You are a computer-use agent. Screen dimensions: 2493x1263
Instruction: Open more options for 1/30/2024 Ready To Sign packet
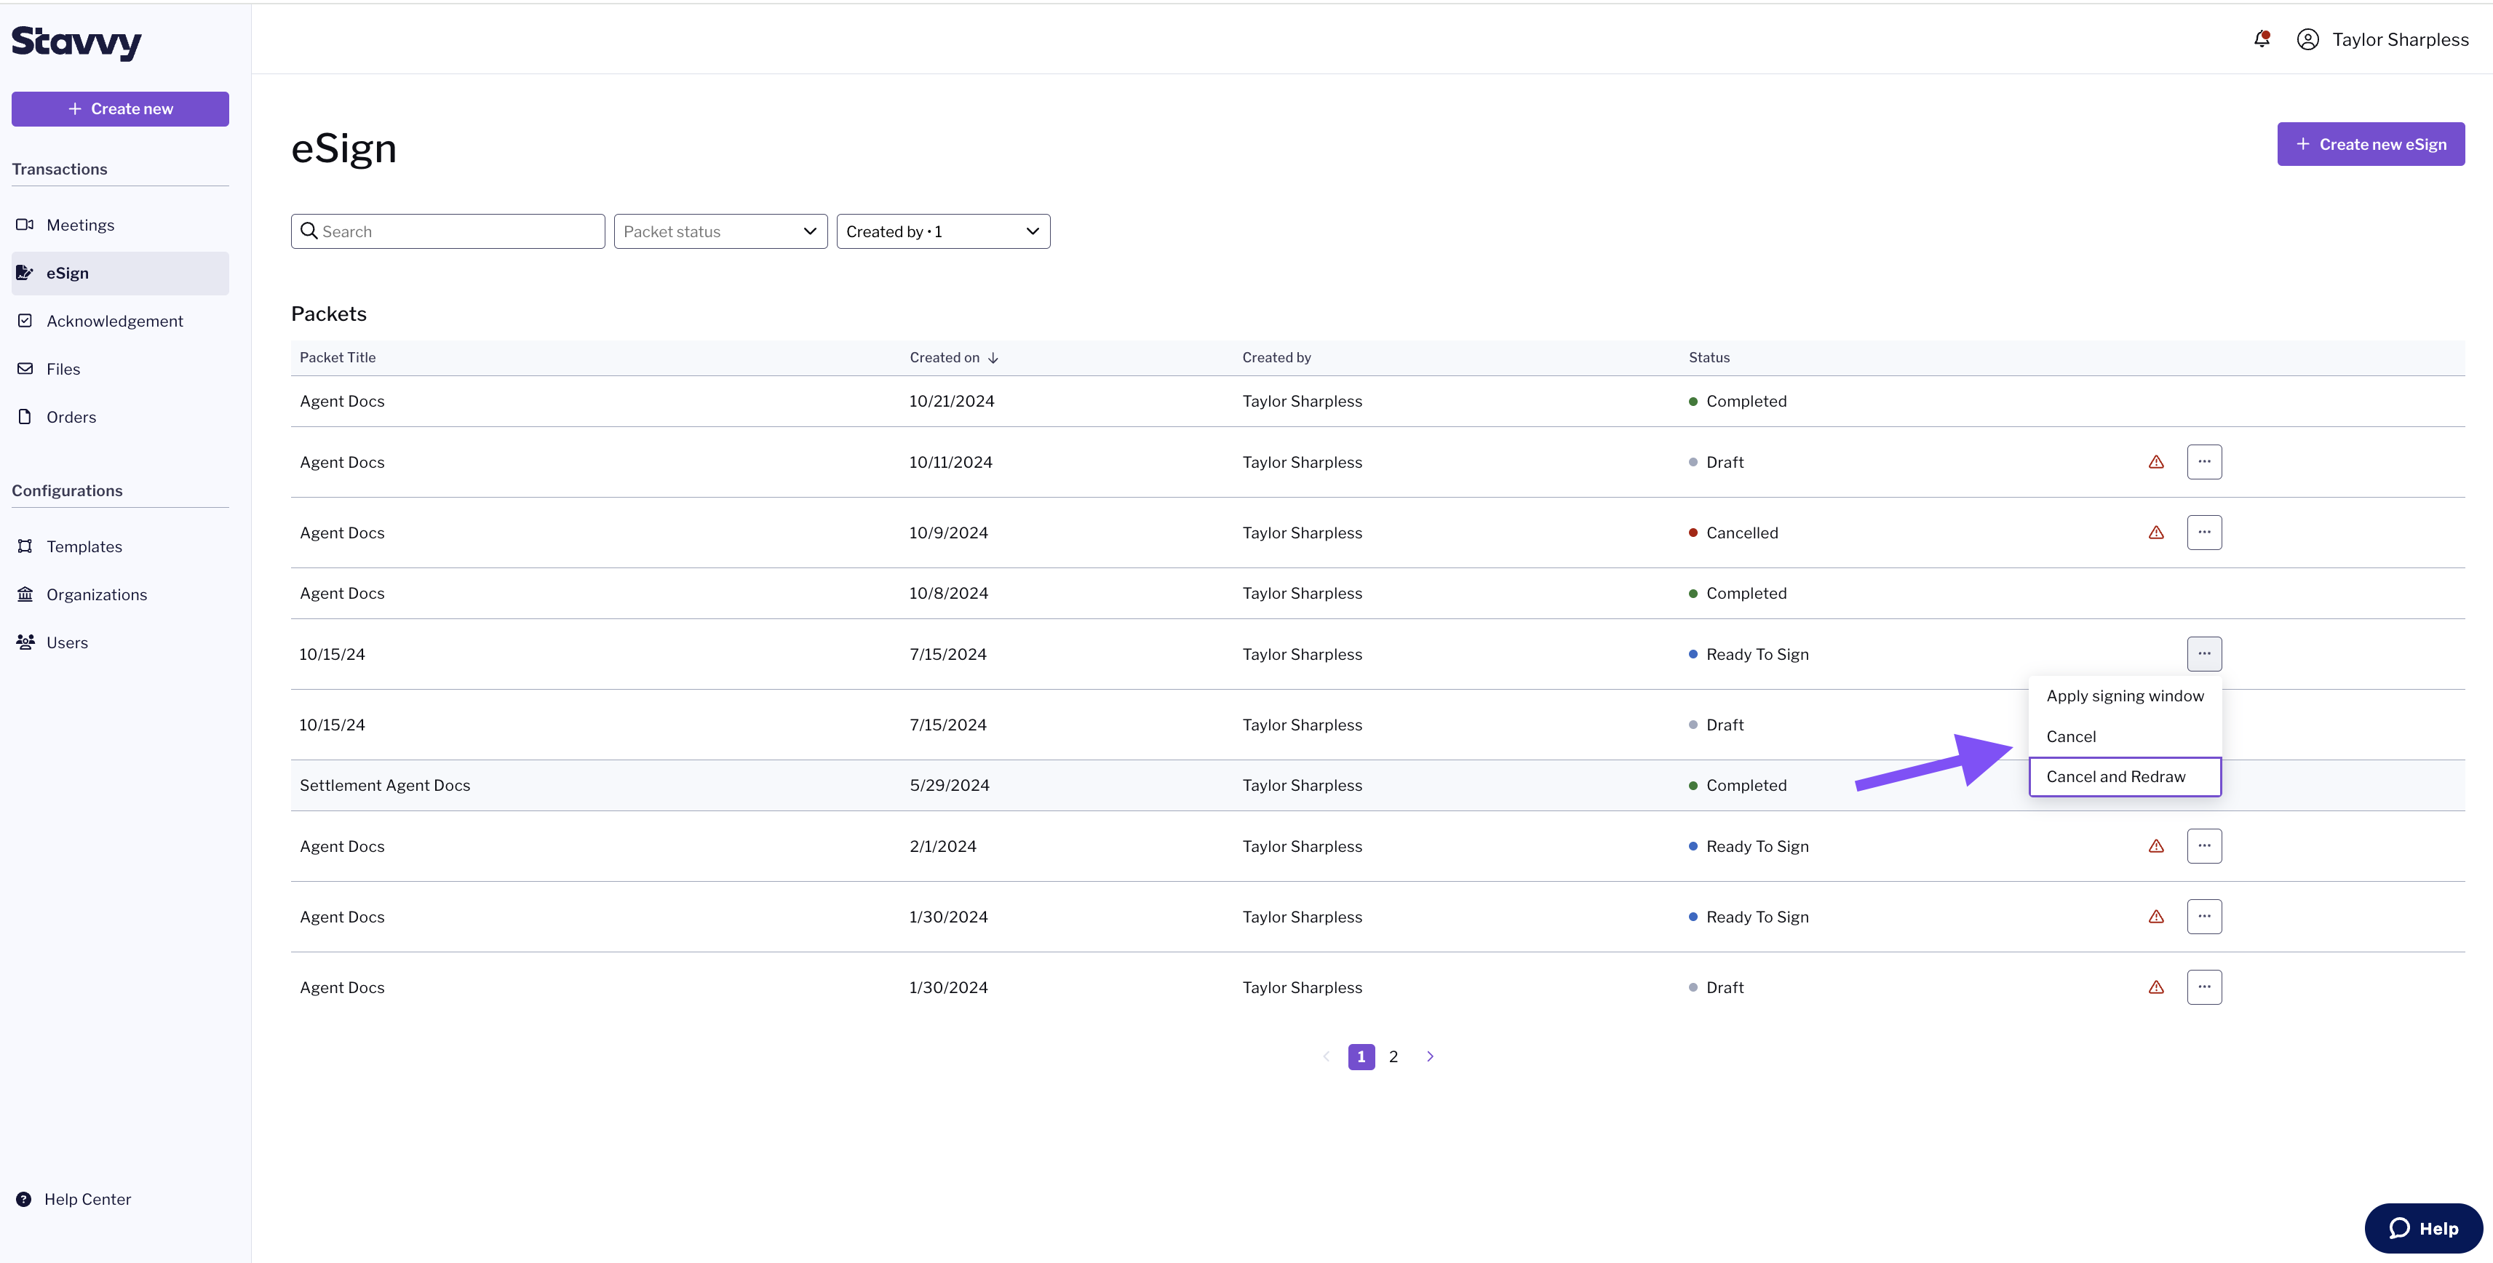tap(2205, 917)
